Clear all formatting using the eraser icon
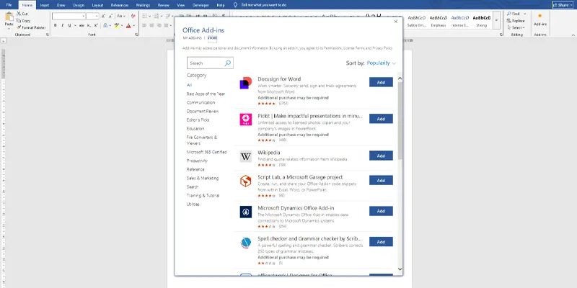 (133, 16)
